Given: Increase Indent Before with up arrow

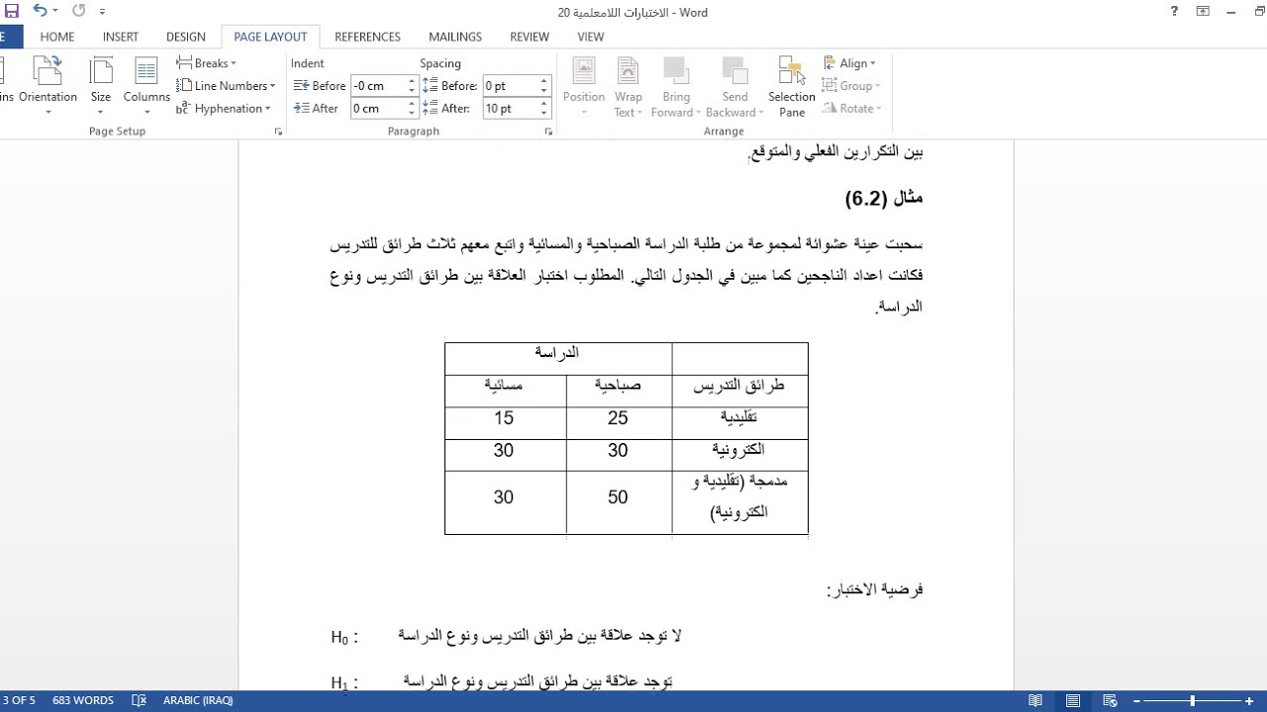Looking at the screenshot, I should (x=412, y=81).
